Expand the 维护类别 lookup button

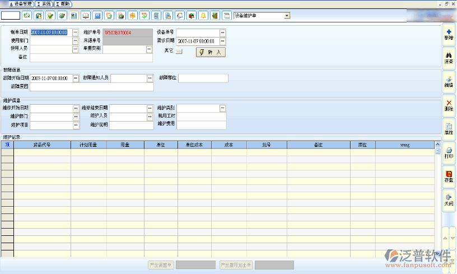point(222,108)
